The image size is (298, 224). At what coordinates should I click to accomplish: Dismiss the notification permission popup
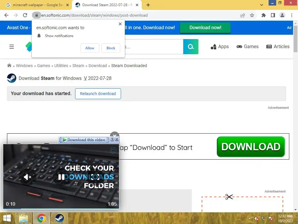(x=120, y=24)
